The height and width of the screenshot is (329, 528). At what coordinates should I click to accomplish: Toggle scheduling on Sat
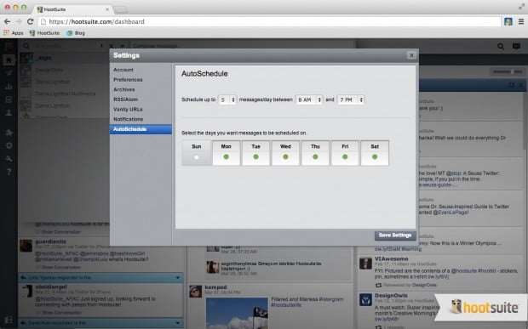[375, 153]
